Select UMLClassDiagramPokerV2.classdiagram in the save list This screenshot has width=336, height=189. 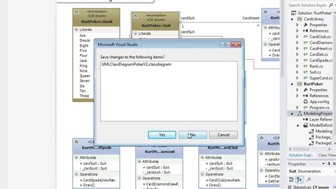click(x=136, y=64)
